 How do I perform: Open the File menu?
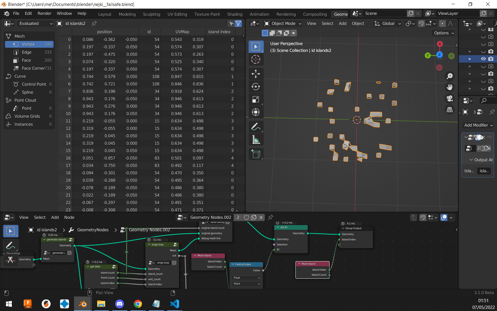[16, 14]
